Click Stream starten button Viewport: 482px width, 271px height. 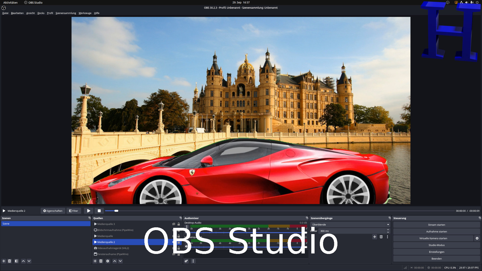click(437, 225)
